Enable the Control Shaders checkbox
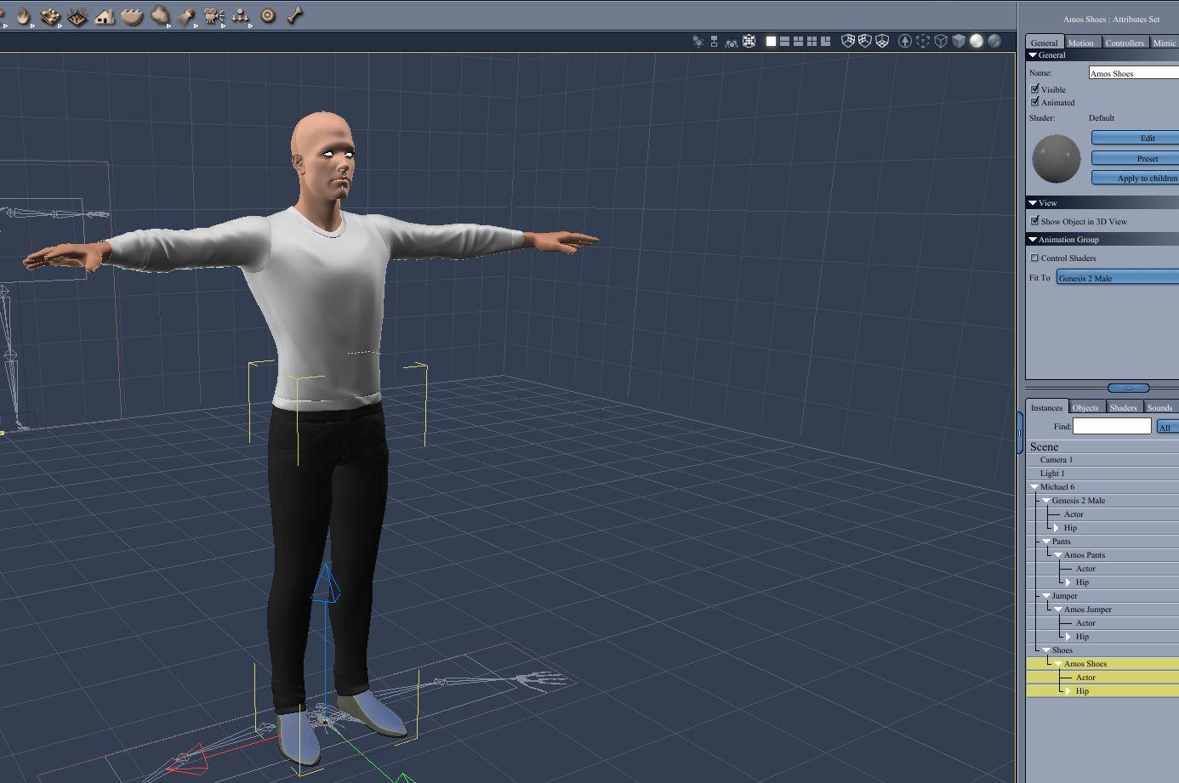 click(x=1036, y=258)
